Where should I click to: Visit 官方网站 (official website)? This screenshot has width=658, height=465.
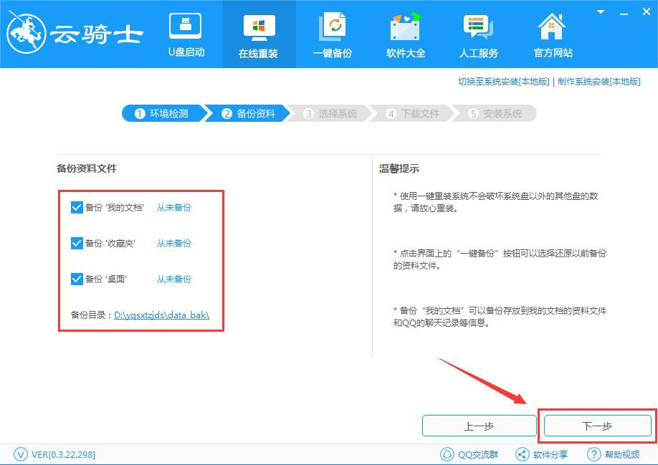tap(551, 34)
